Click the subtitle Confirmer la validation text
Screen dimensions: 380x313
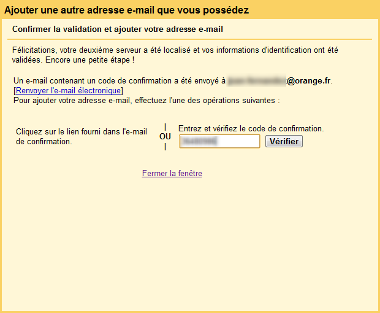click(x=118, y=29)
